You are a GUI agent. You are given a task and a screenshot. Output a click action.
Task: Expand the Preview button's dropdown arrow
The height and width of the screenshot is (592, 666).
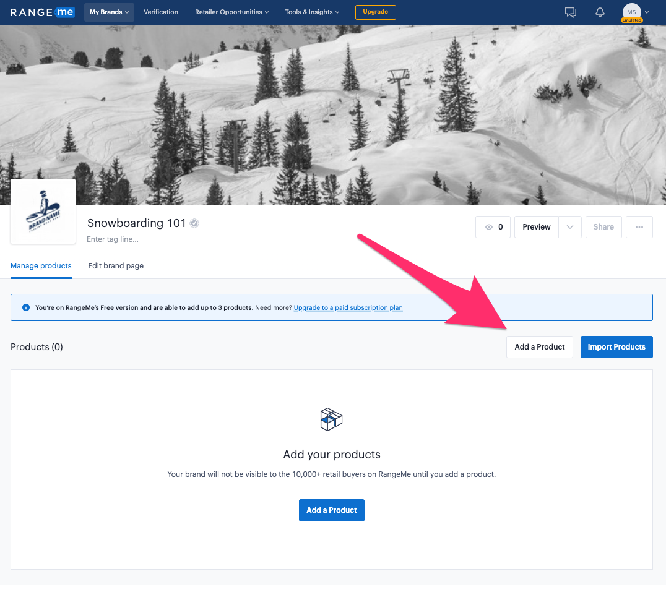point(569,227)
